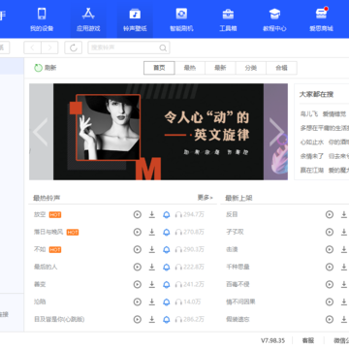
Task: Open 智能刷机 smart flash section
Action: tap(181, 19)
